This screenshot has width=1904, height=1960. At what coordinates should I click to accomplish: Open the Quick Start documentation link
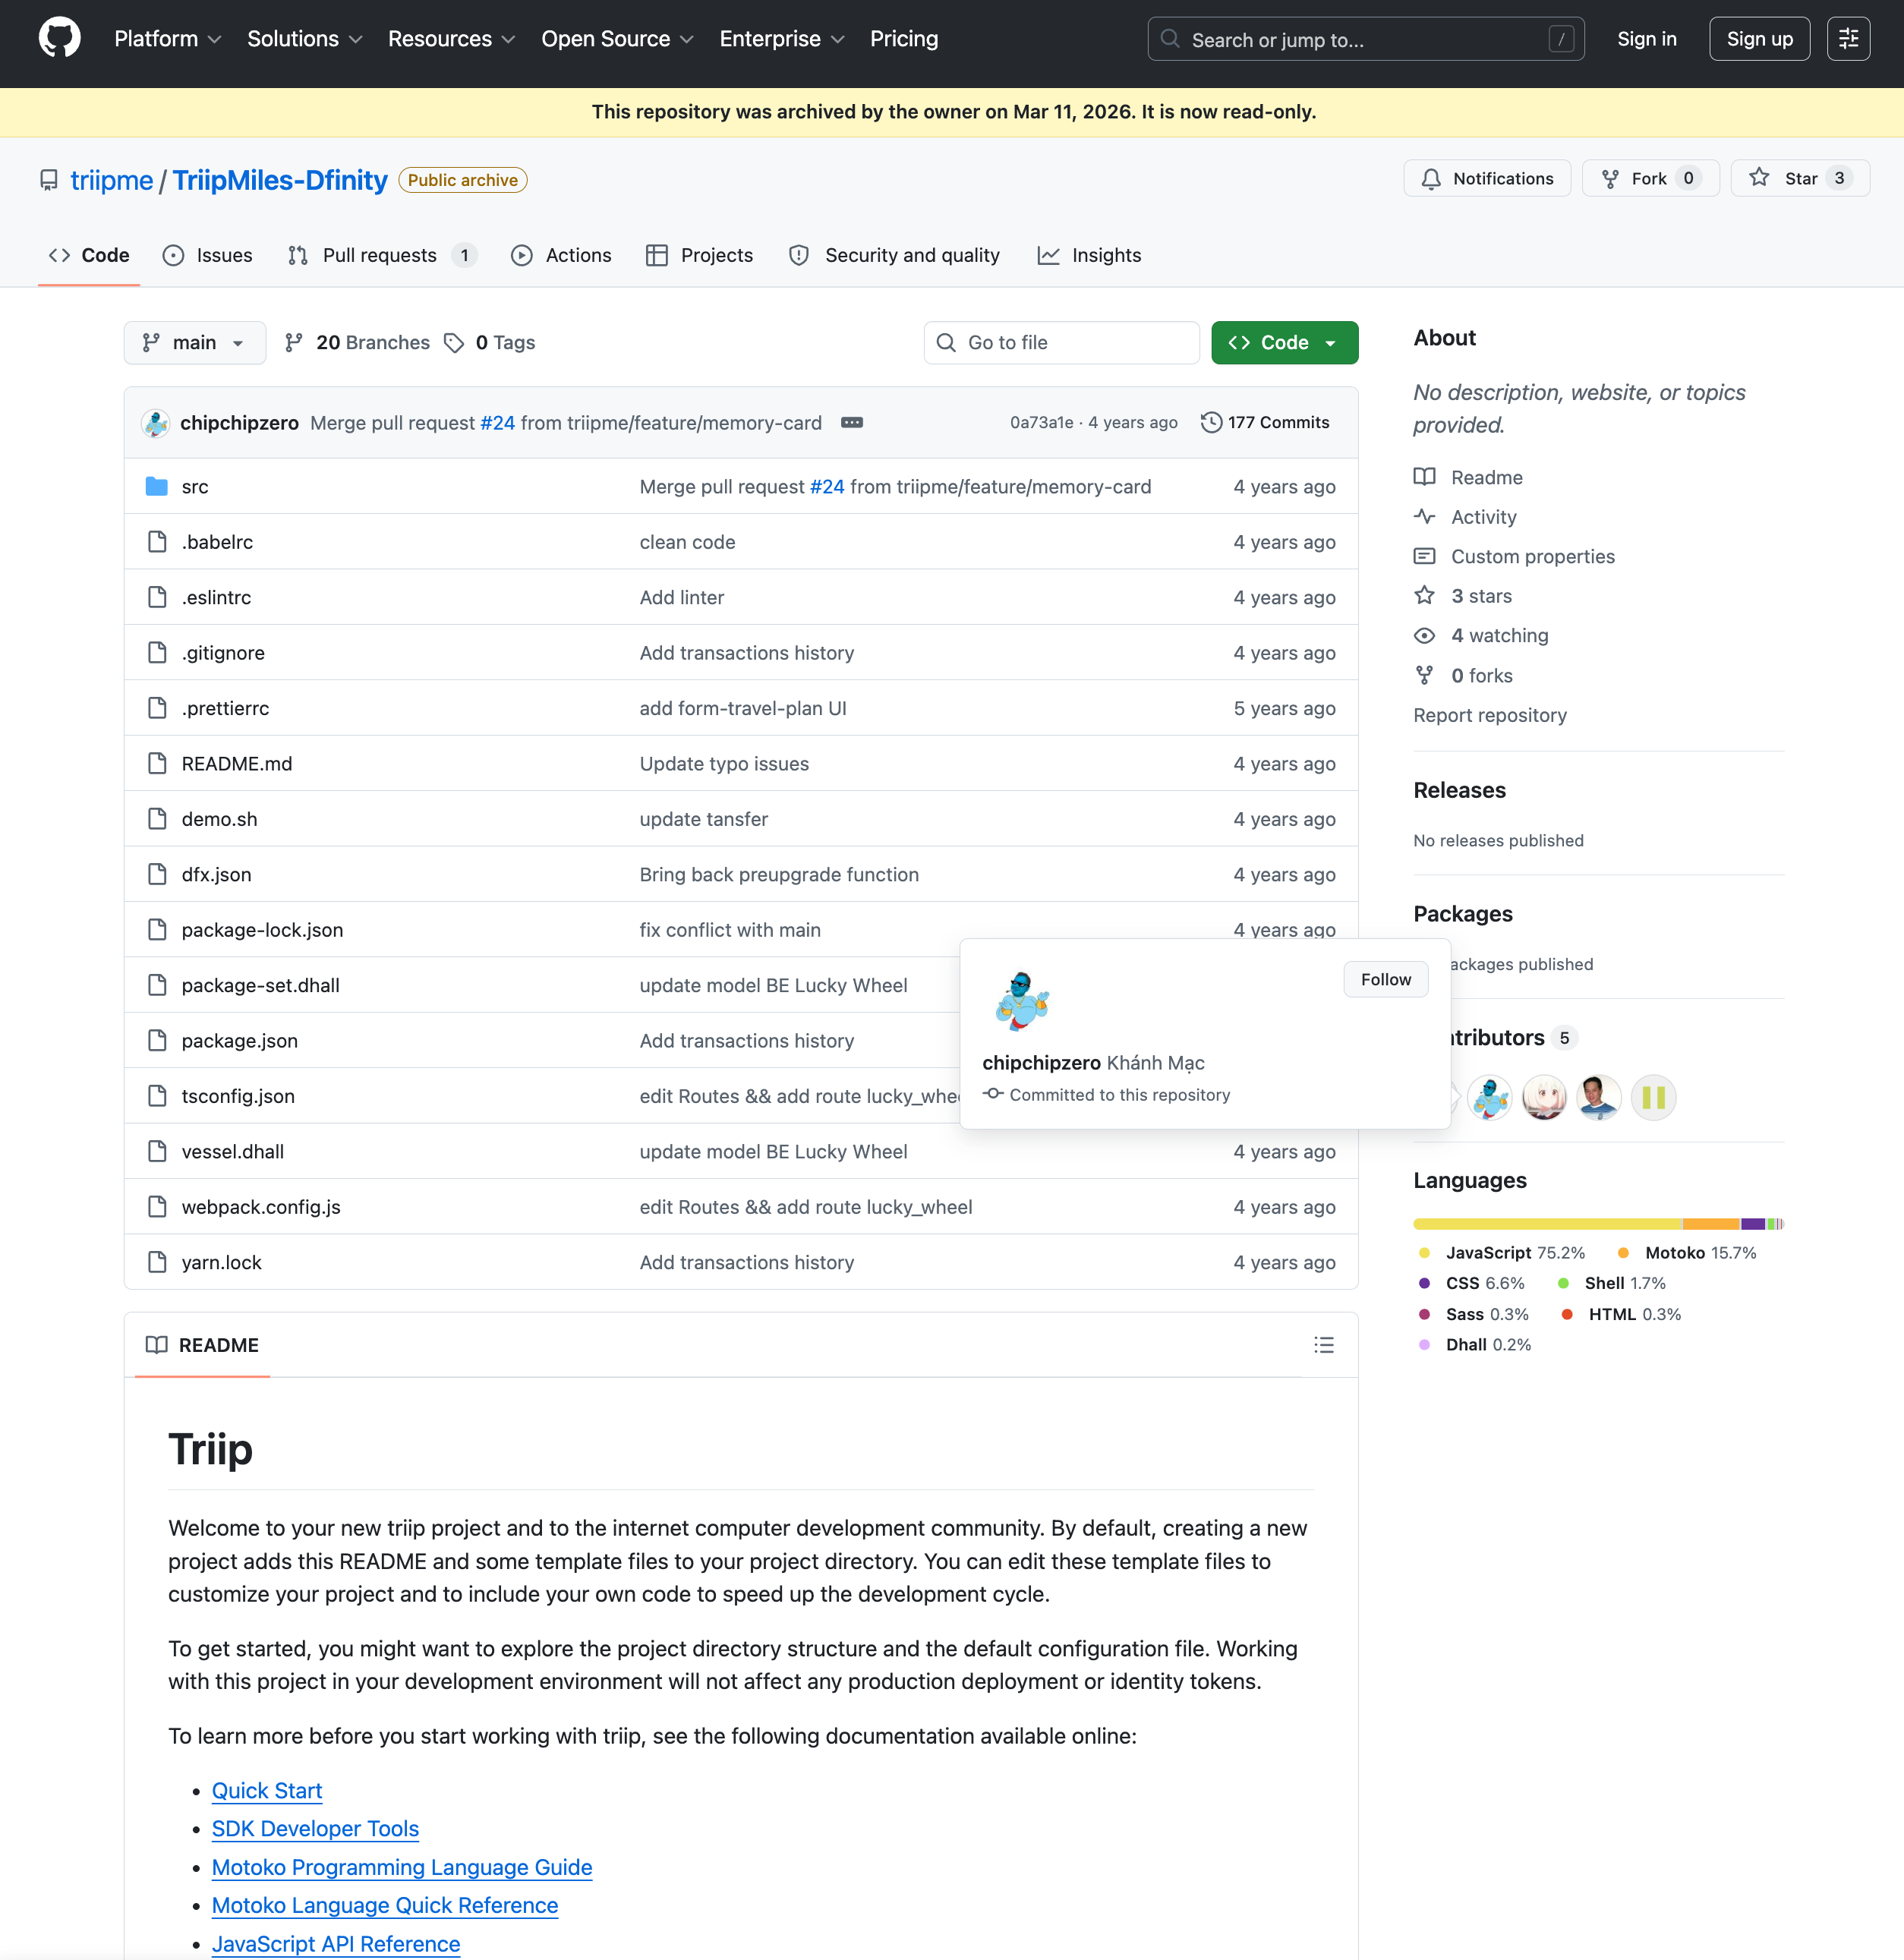pyautogui.click(x=267, y=1791)
